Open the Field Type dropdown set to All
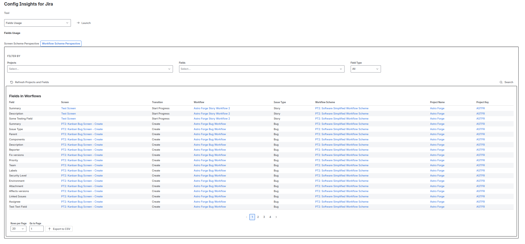This screenshot has width=525, height=244. pos(366,69)
